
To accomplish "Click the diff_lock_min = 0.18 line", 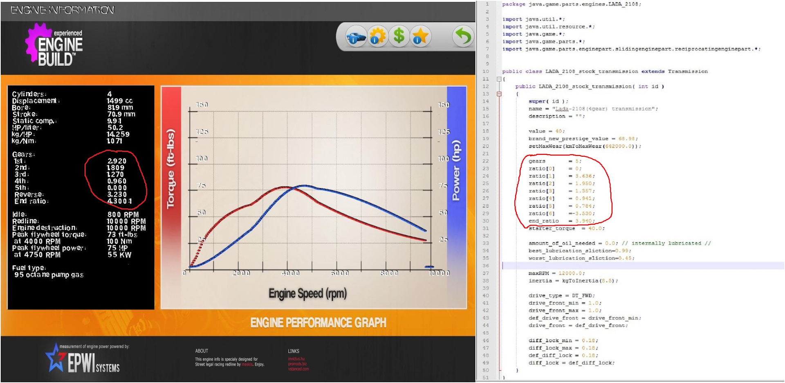I will tap(563, 340).
